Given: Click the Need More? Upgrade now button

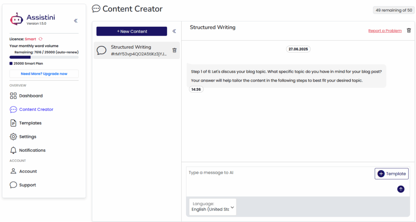Looking at the screenshot, I should point(44,73).
